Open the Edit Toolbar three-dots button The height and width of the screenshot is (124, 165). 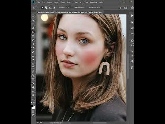pyautogui.click(x=33, y=99)
